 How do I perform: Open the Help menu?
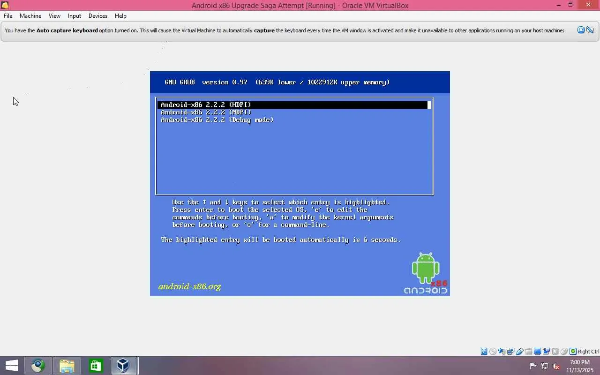click(x=120, y=16)
